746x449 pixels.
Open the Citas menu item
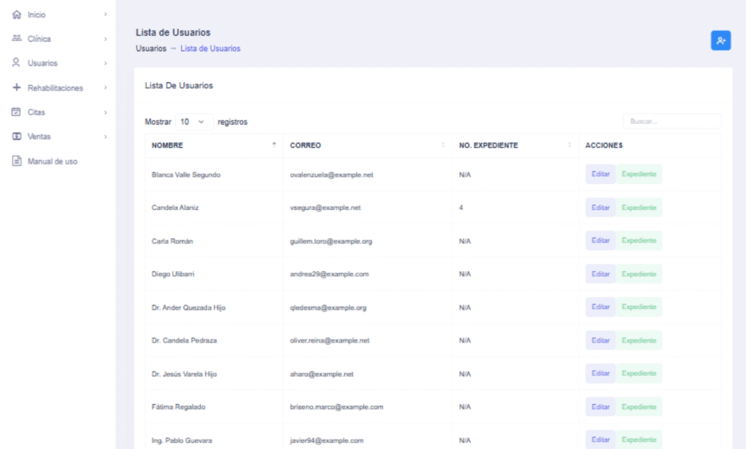[37, 113]
